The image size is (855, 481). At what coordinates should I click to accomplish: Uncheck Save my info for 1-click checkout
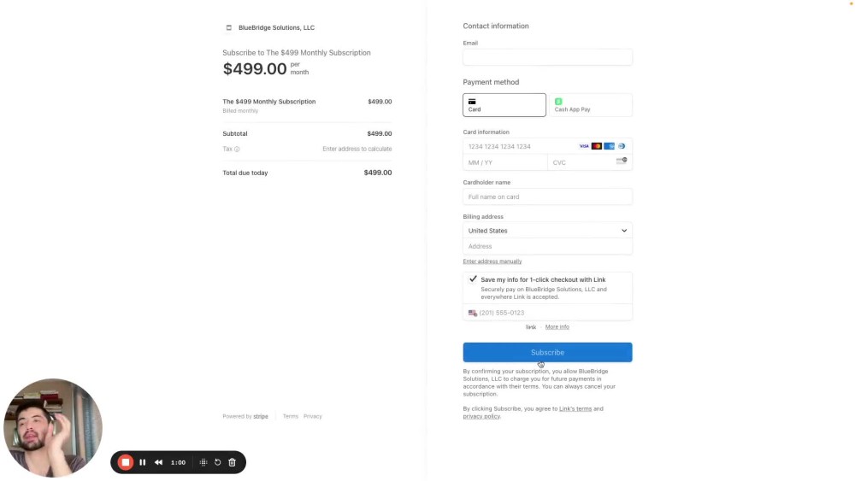pos(473,279)
